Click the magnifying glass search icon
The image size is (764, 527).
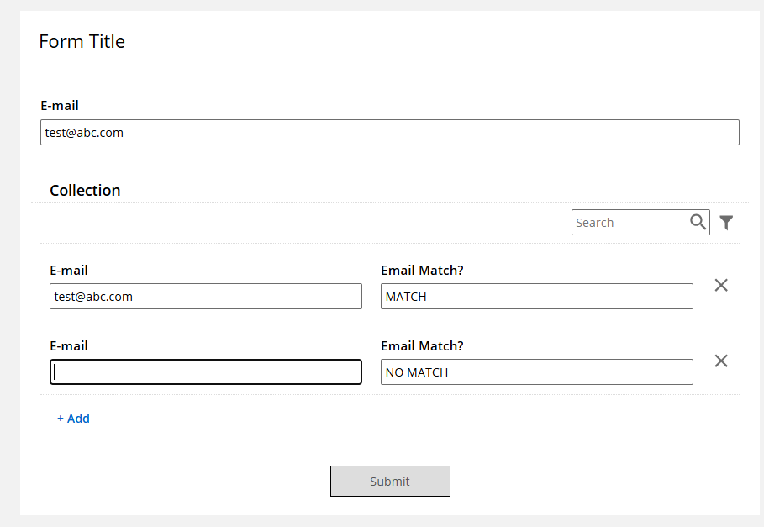click(x=698, y=222)
